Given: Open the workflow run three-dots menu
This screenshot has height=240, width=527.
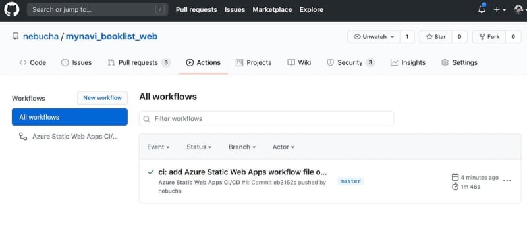Looking at the screenshot, I should (x=507, y=181).
